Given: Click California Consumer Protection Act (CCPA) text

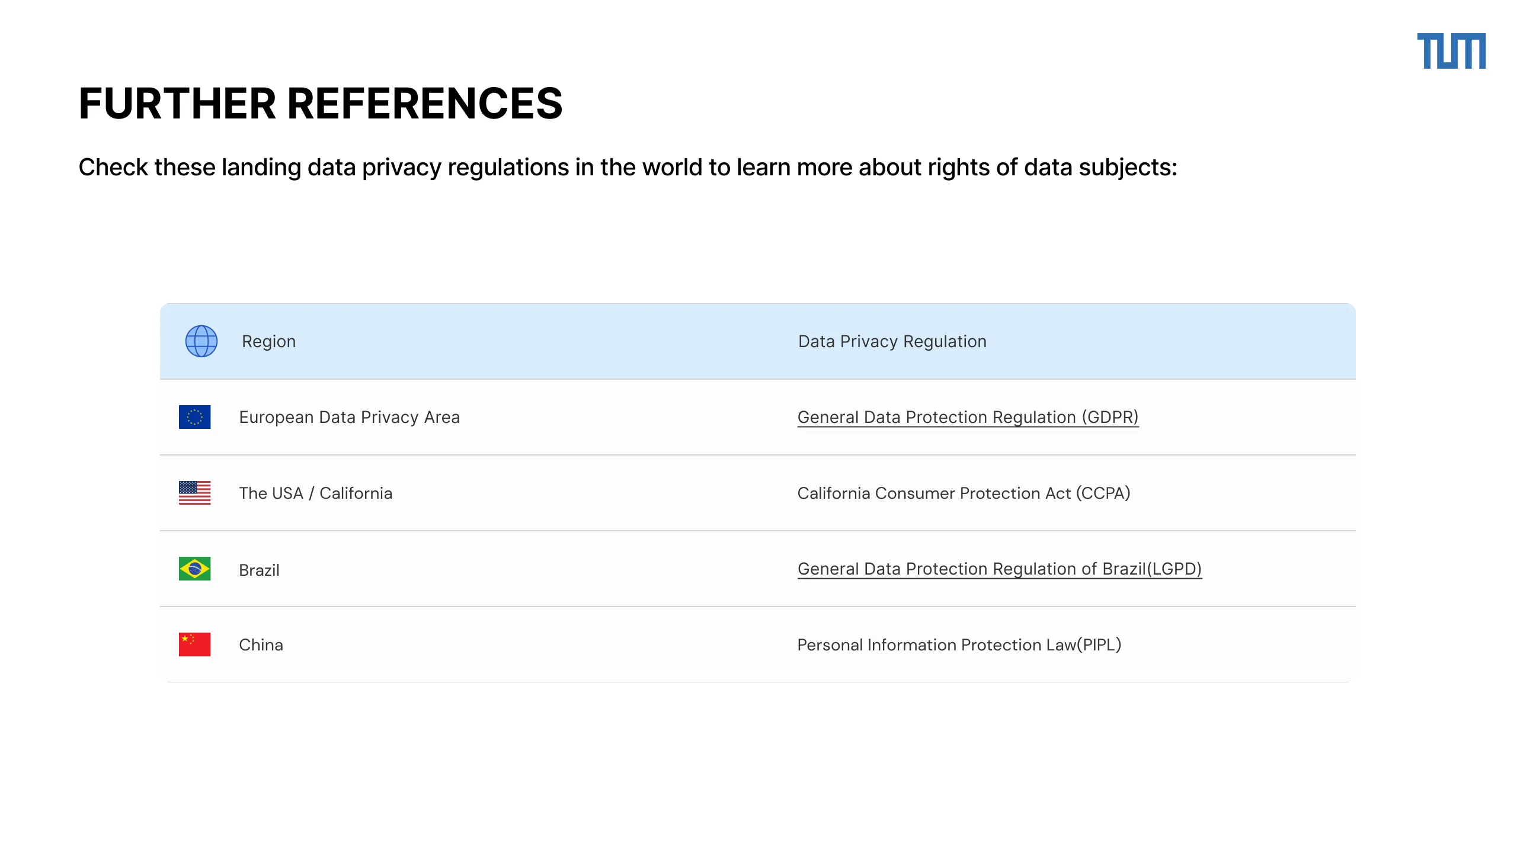Looking at the screenshot, I should click(x=964, y=493).
